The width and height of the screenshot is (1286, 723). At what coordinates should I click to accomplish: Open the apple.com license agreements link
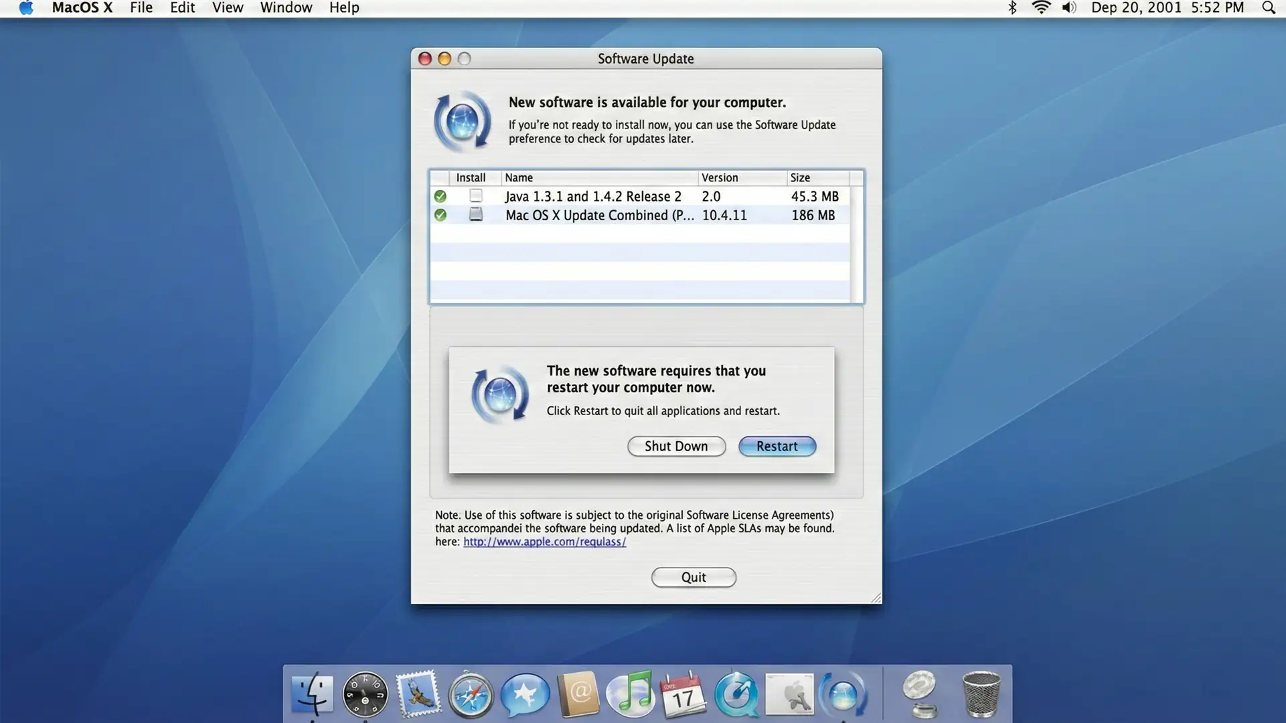point(544,542)
